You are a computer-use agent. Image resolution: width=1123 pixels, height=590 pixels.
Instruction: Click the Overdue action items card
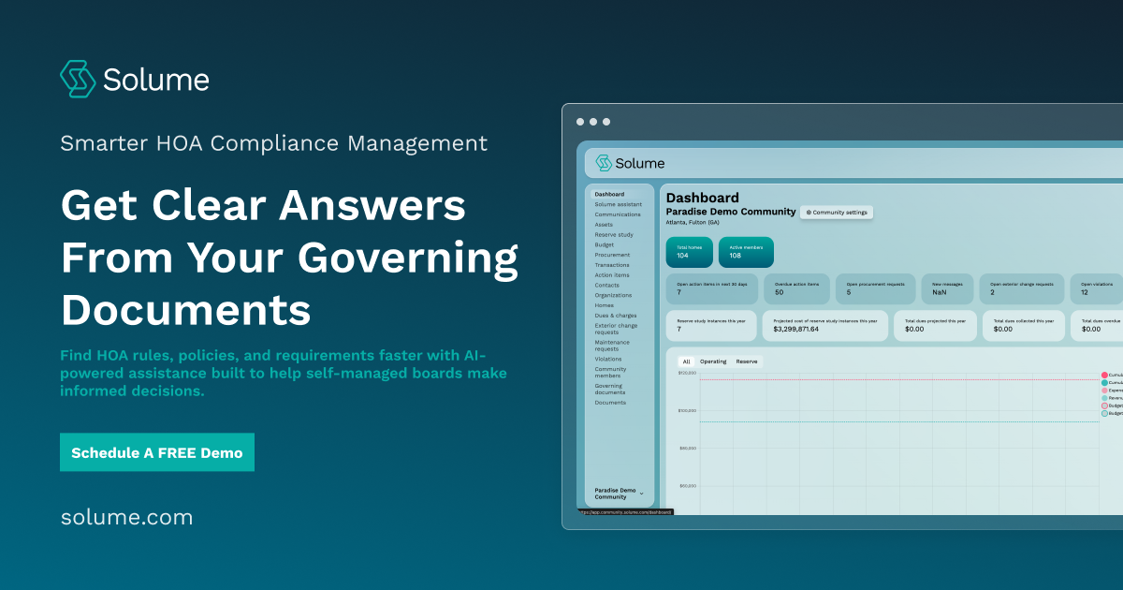click(x=797, y=288)
